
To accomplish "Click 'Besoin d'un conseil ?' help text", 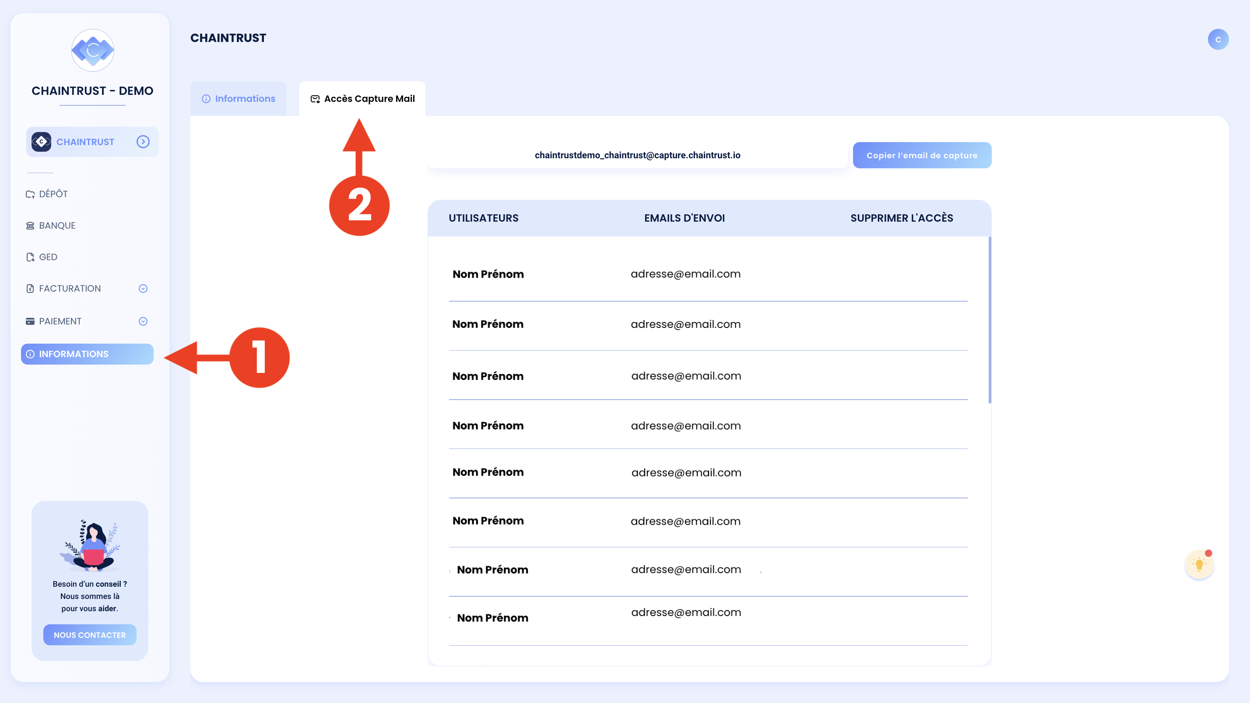I will pos(90,584).
